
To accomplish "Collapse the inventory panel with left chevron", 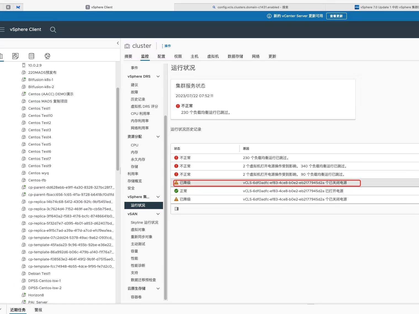I will (x=118, y=43).
